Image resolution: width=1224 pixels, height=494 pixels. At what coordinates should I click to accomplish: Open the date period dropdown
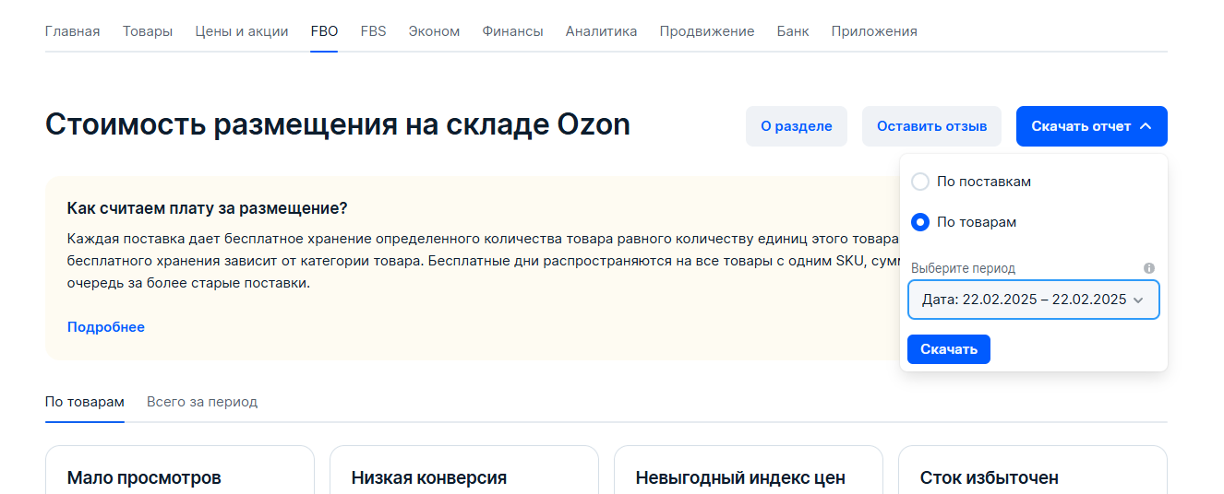click(x=1034, y=300)
